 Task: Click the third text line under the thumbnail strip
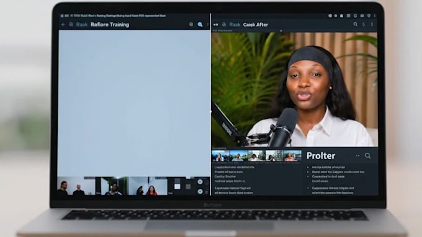pyautogui.click(x=225, y=176)
